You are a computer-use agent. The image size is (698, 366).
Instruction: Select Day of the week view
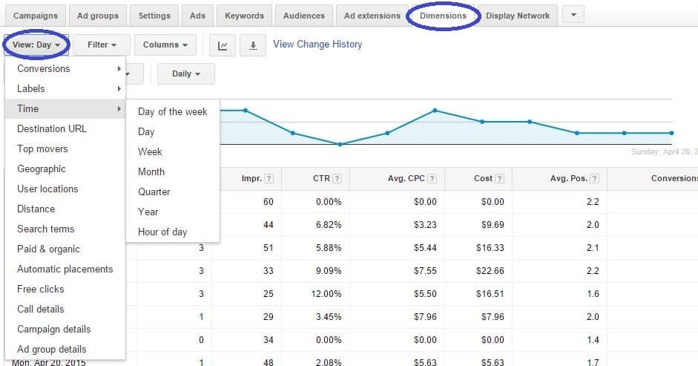coord(173,112)
